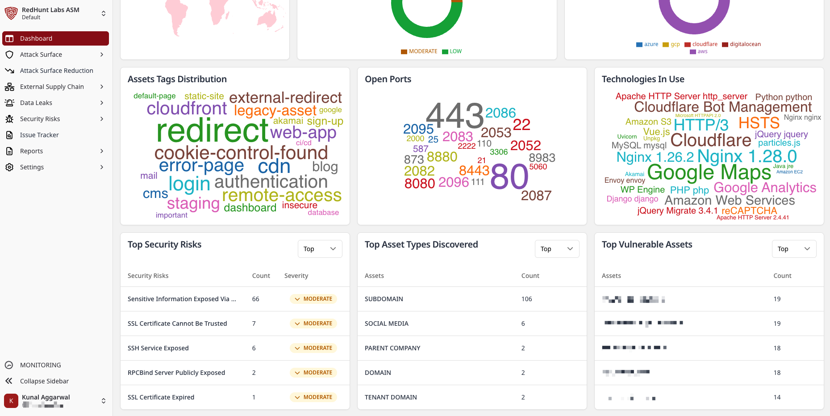830x416 pixels.
Task: Open the Top Asset Types Discovered Top dropdown
Action: click(557, 249)
